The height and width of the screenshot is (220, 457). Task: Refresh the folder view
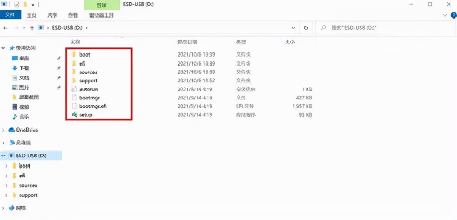(306, 27)
